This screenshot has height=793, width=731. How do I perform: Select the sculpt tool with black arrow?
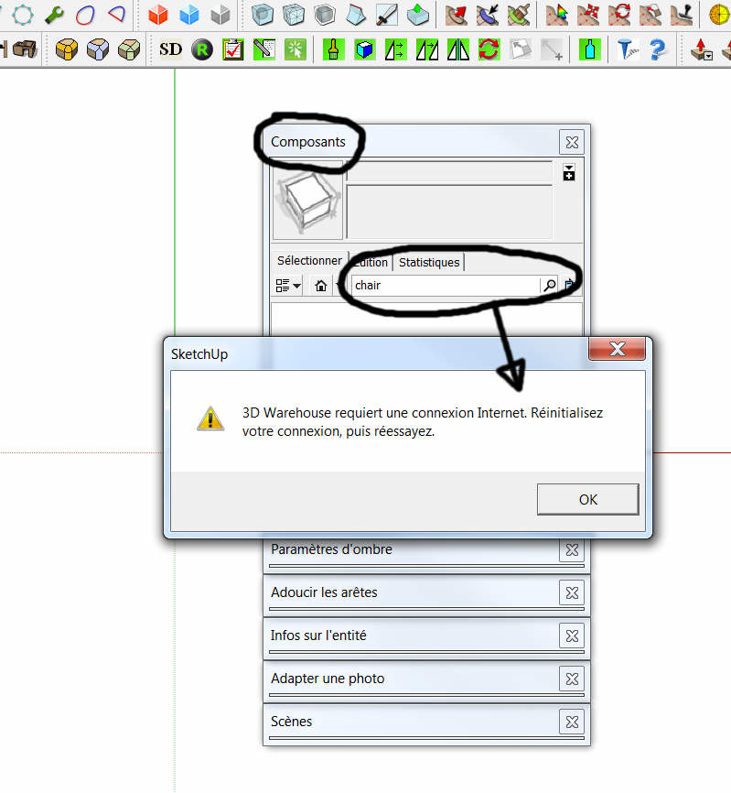[488, 14]
